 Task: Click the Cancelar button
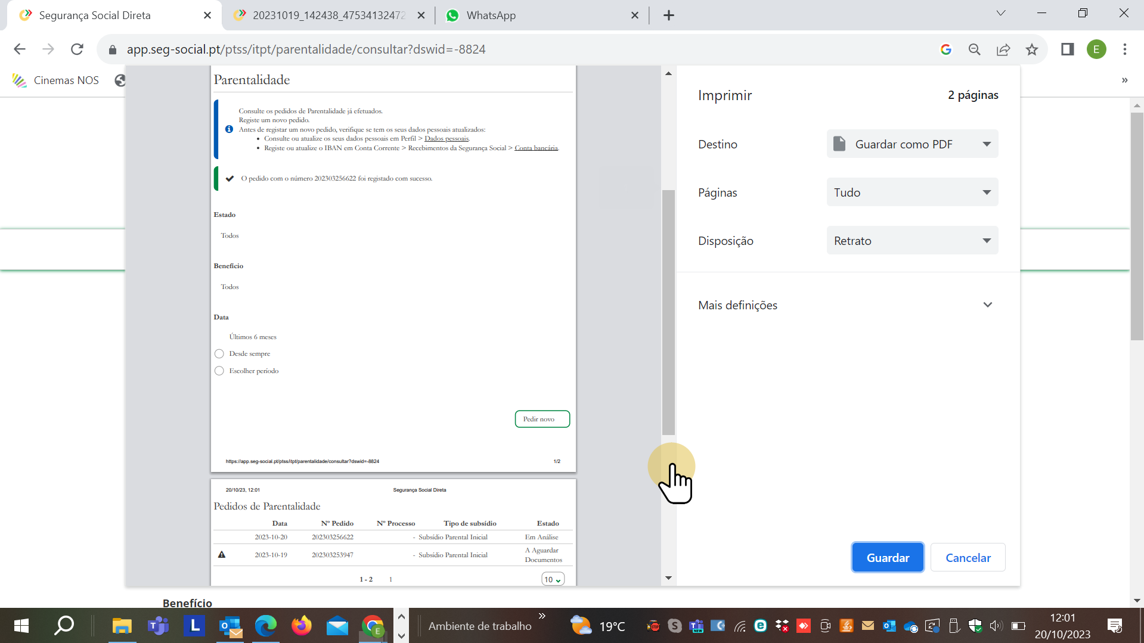point(968,558)
